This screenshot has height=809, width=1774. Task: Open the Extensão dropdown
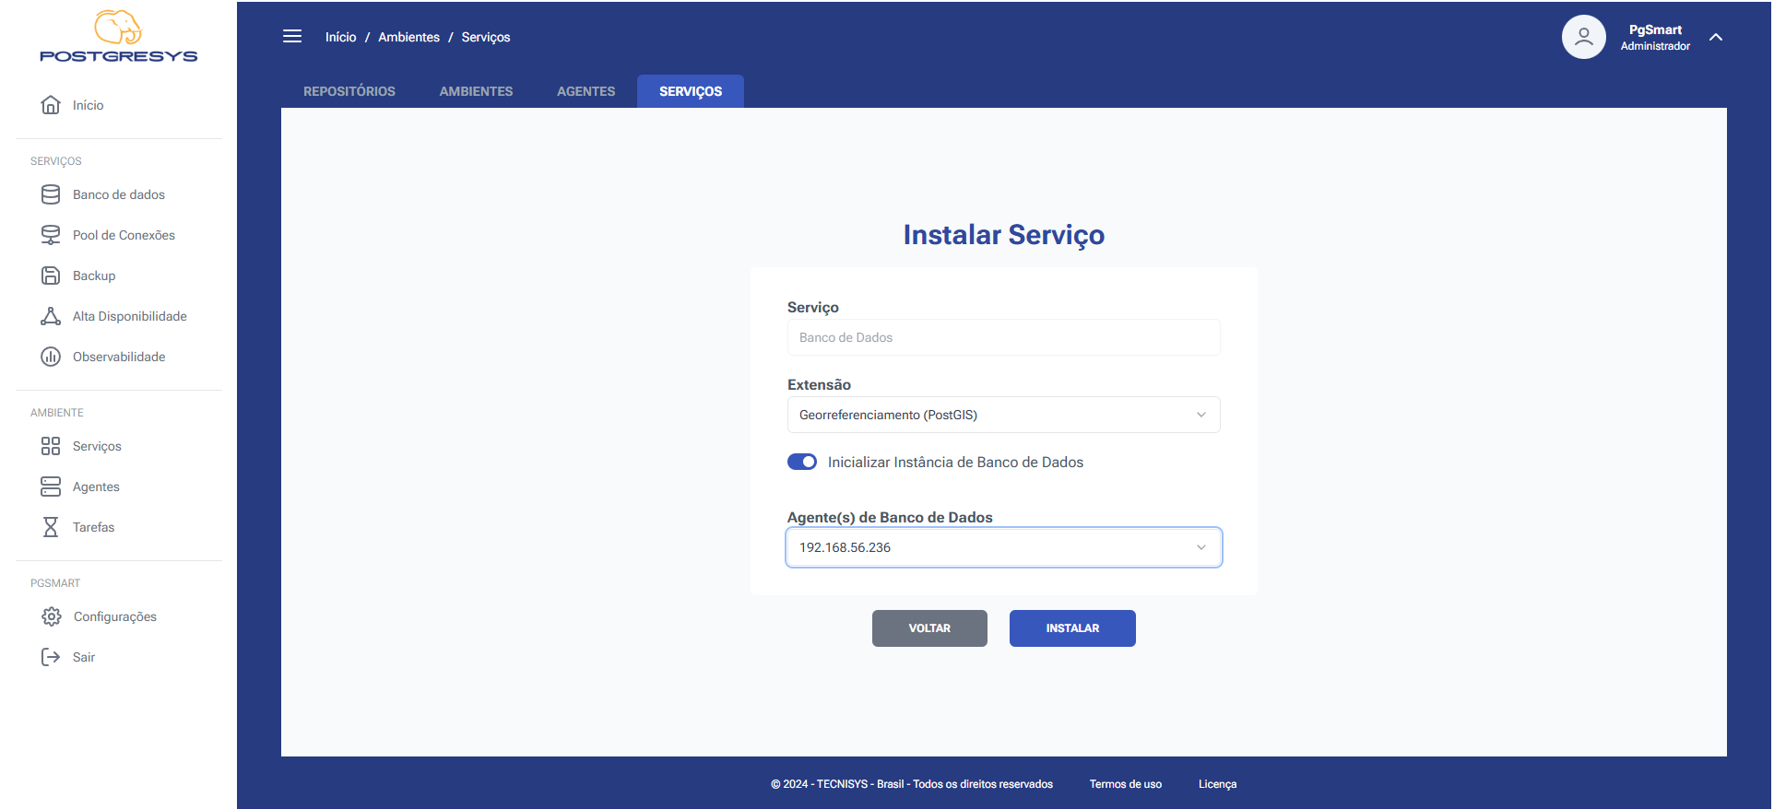click(1004, 415)
